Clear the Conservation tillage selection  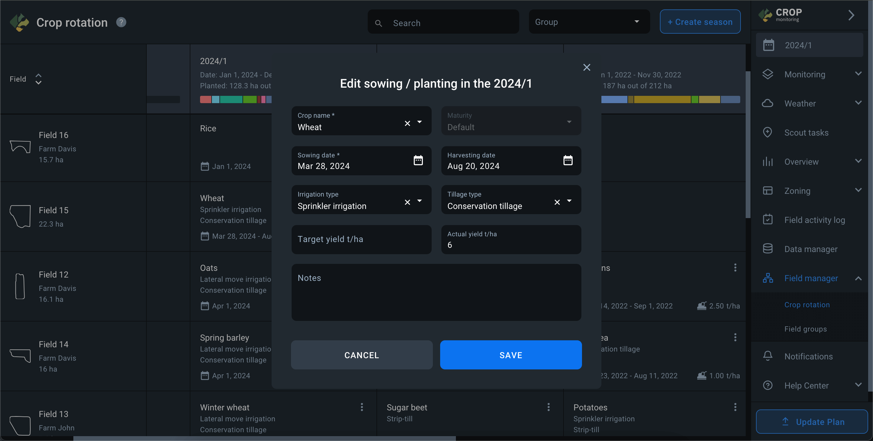(x=557, y=202)
